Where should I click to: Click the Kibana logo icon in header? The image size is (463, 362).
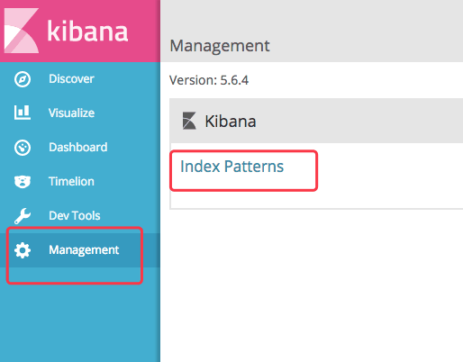point(22,31)
